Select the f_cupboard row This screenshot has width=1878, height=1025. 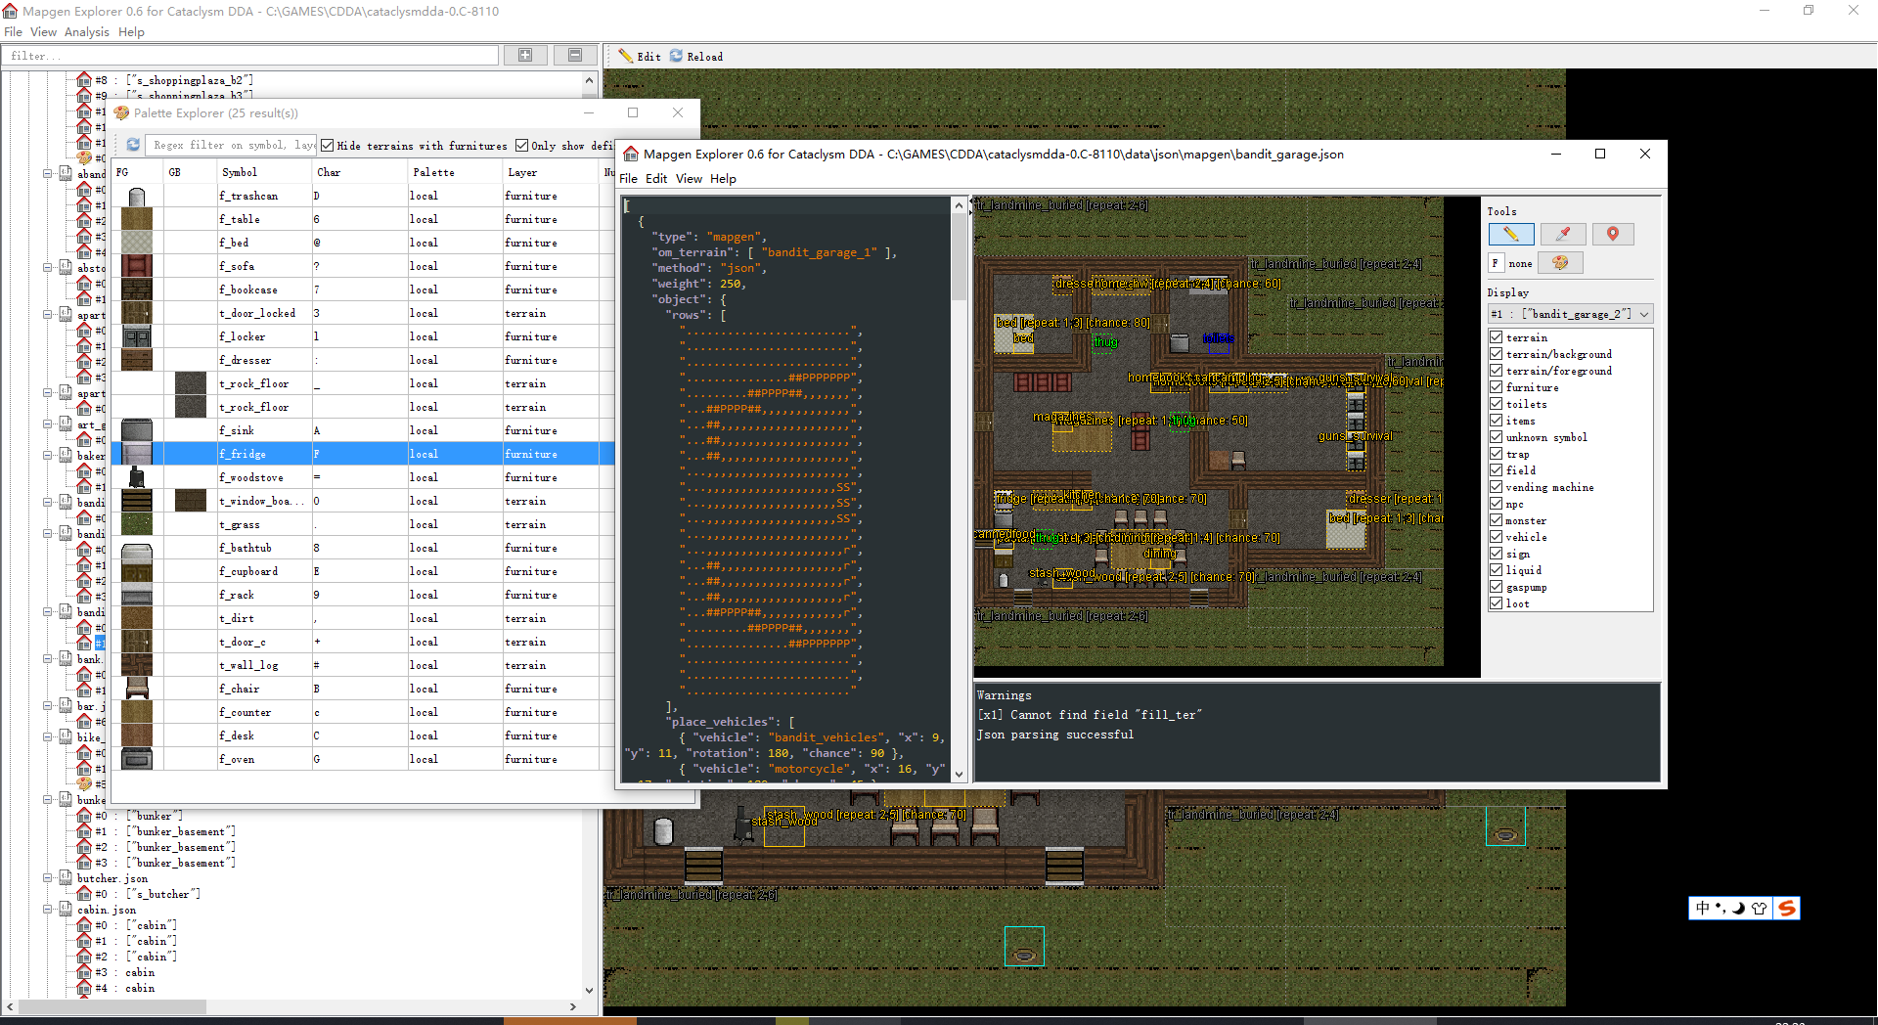click(363, 571)
